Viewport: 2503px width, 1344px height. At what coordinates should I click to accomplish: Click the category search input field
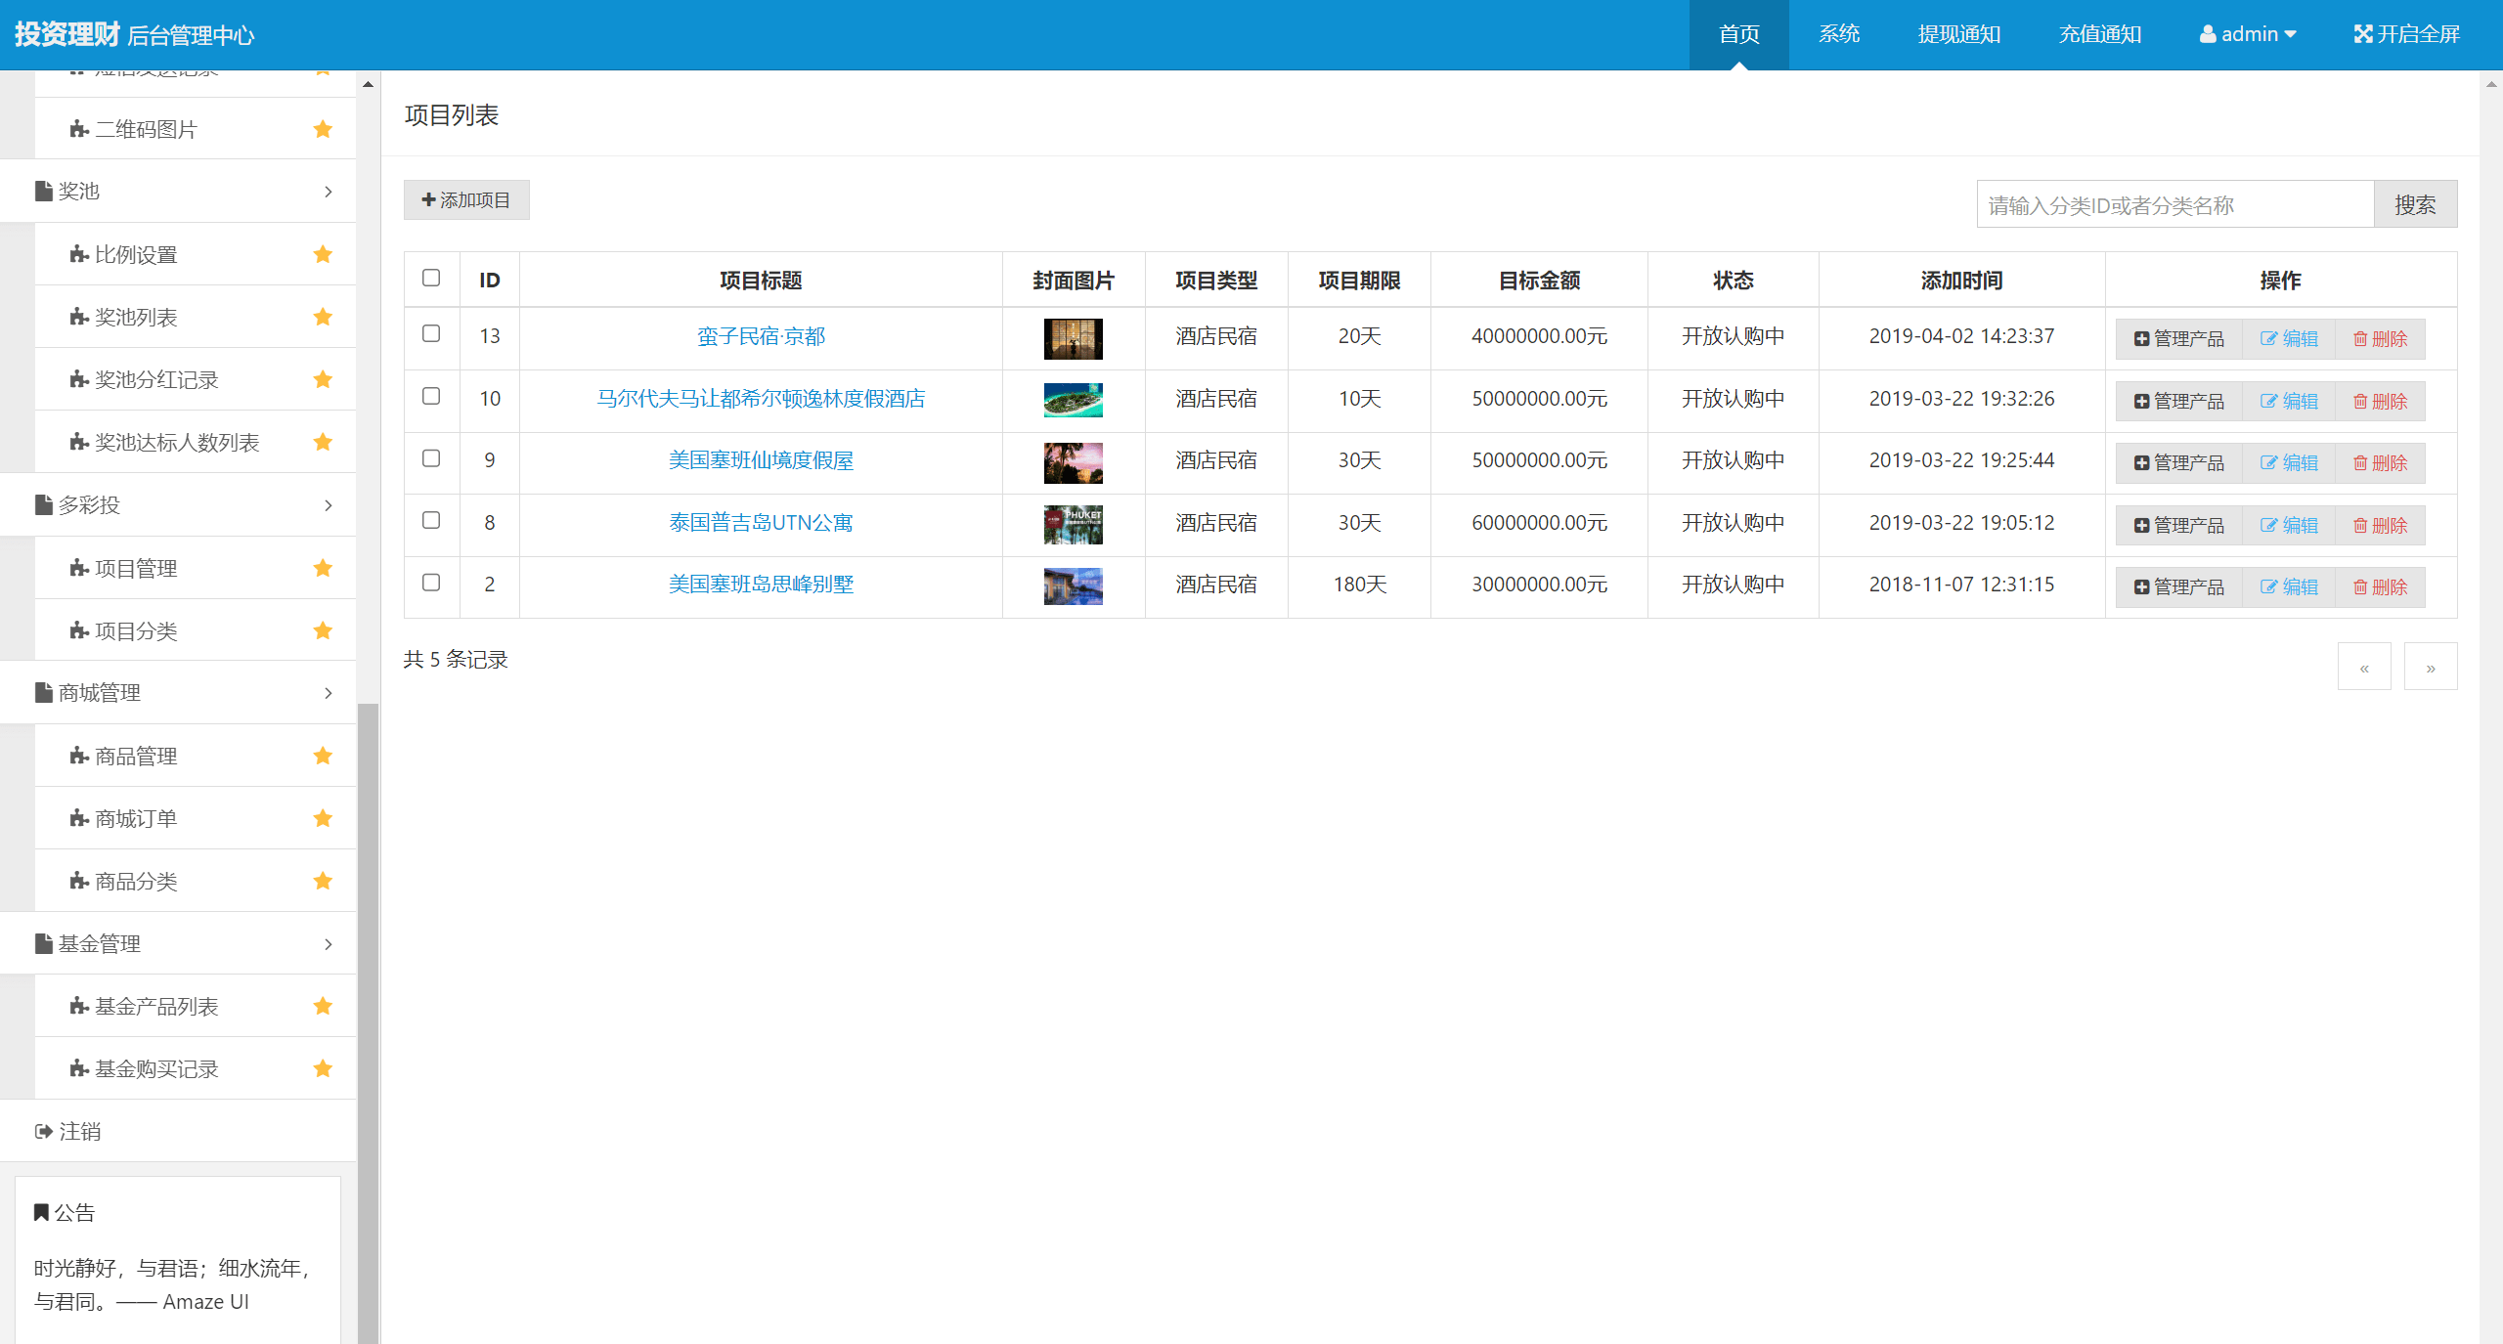pos(2174,205)
